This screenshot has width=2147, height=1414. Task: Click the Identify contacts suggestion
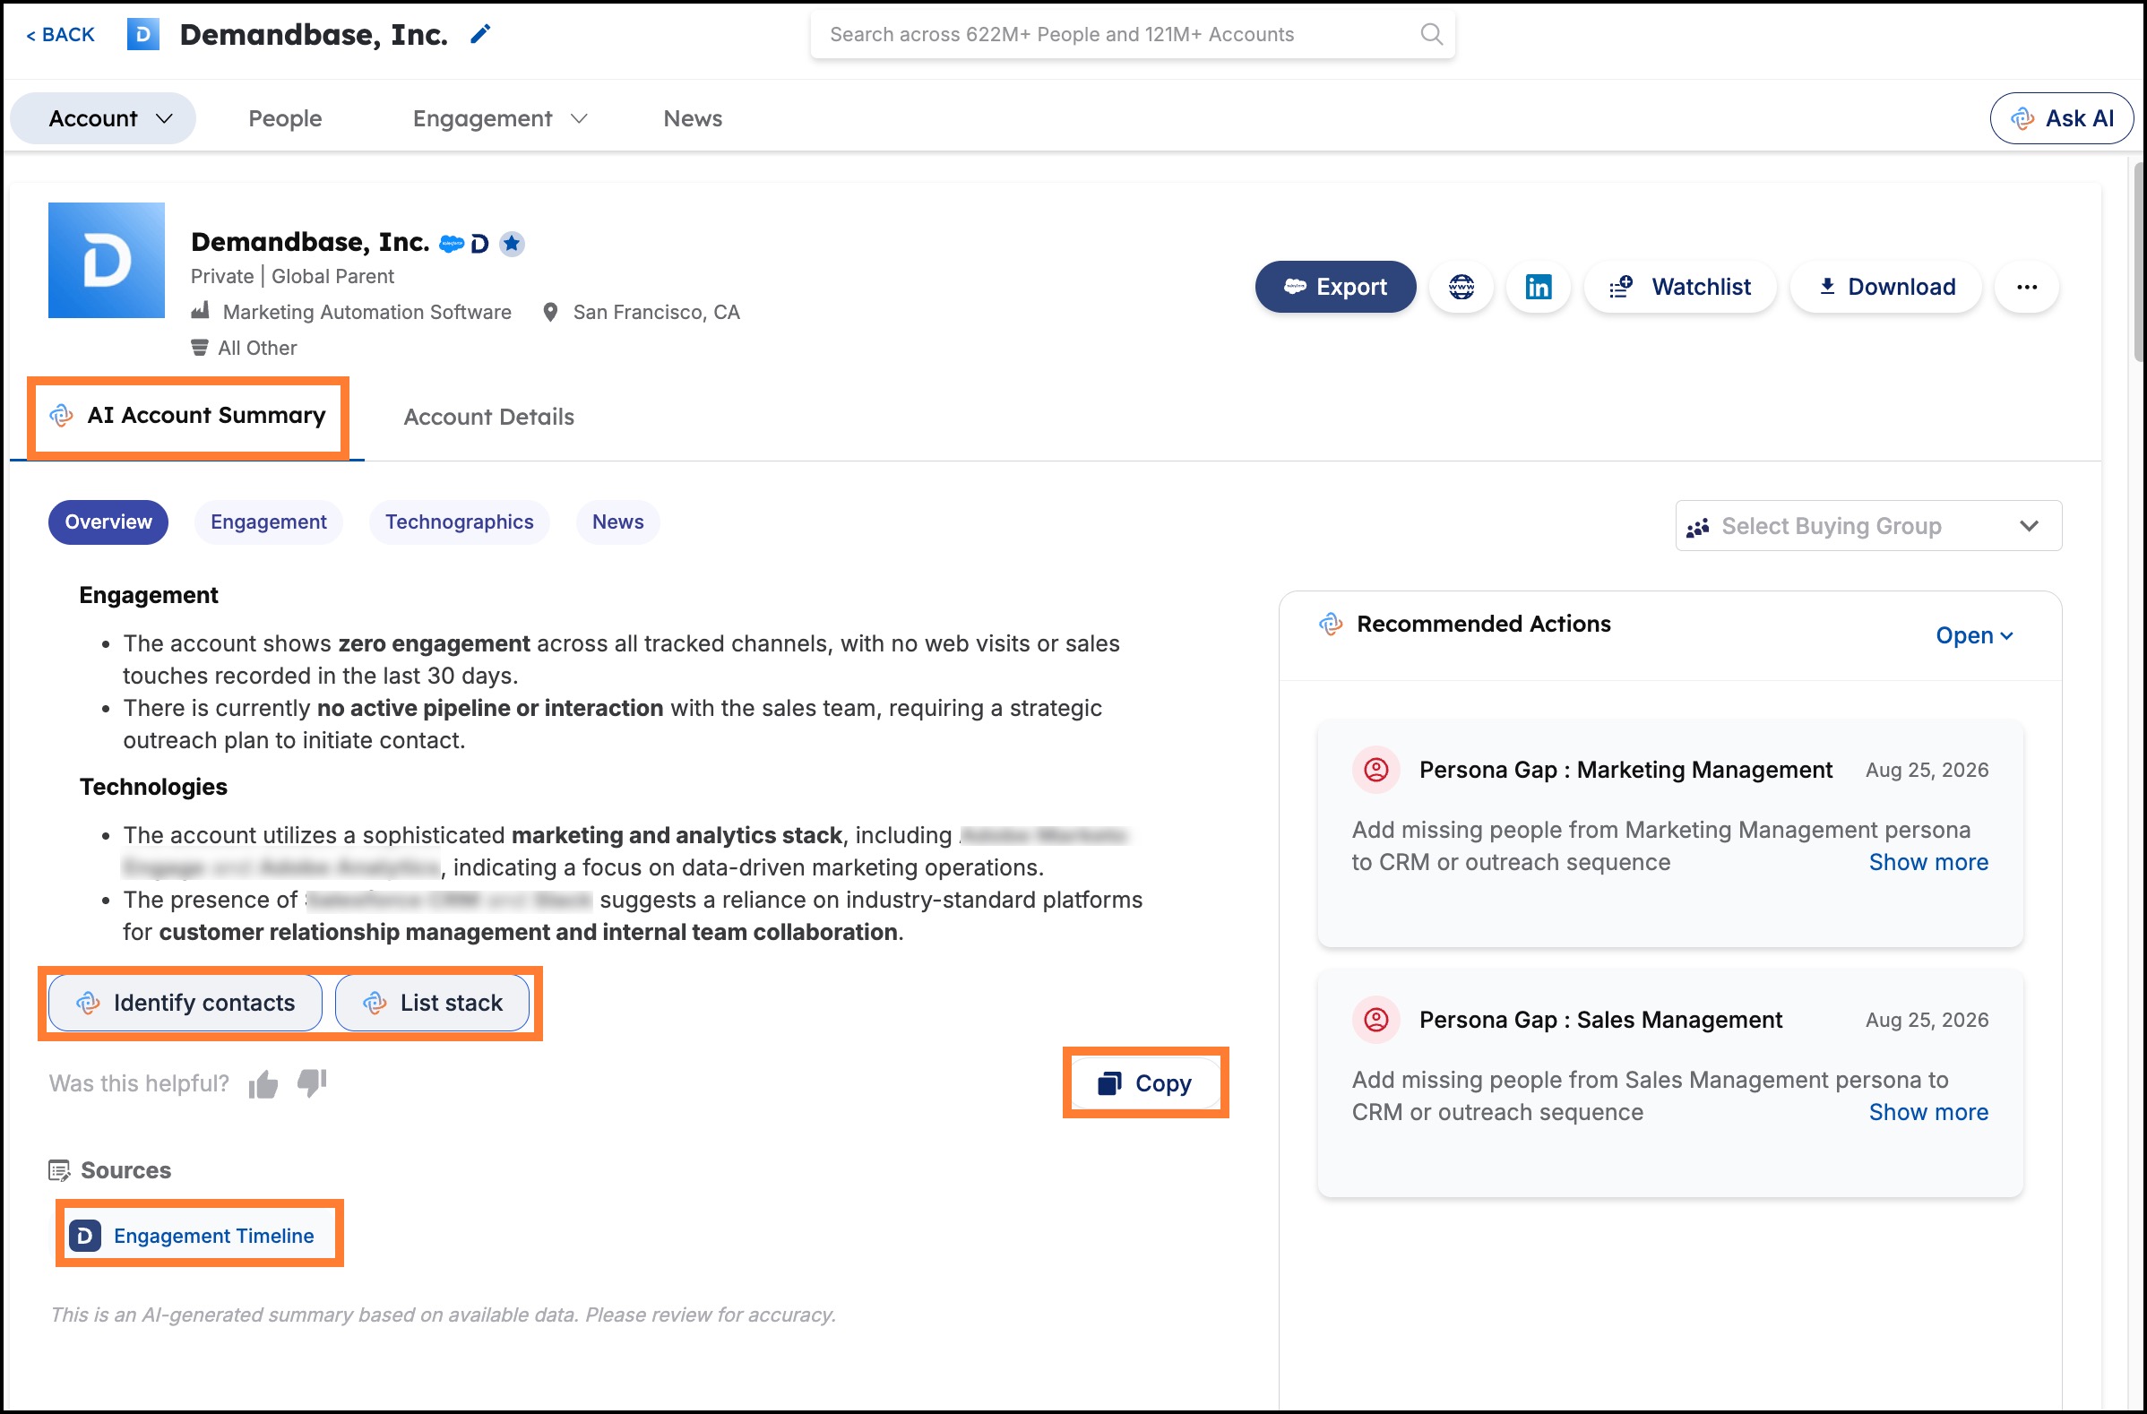(x=185, y=1003)
